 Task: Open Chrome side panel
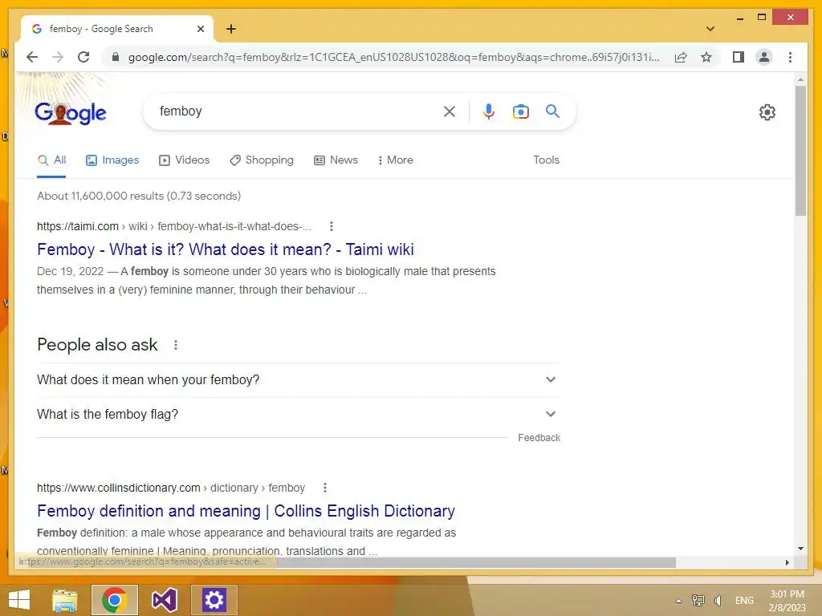click(x=739, y=57)
